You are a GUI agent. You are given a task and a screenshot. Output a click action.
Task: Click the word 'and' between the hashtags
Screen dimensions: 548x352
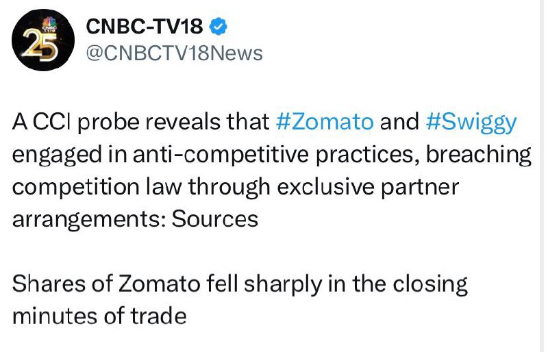point(399,121)
